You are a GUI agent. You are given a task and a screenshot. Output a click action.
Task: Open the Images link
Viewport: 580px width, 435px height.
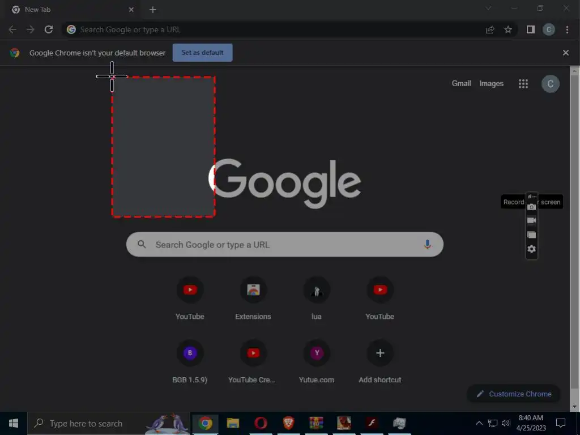[x=491, y=84]
